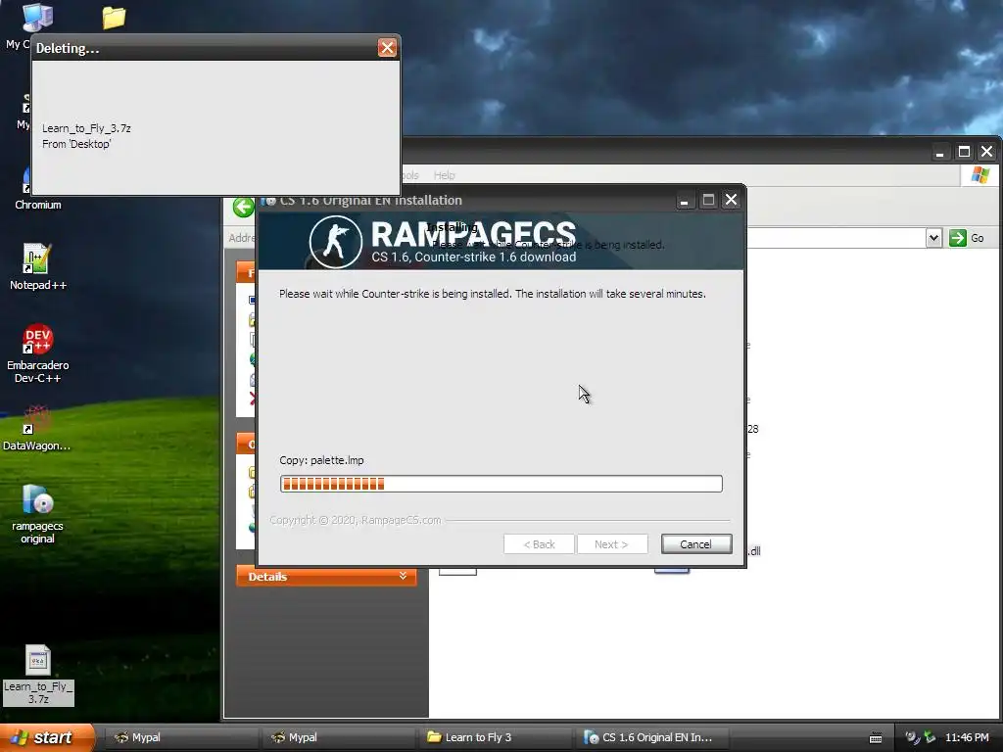Click the clock showing 11:46 PM
The width and height of the screenshot is (1003, 752).
(x=967, y=737)
